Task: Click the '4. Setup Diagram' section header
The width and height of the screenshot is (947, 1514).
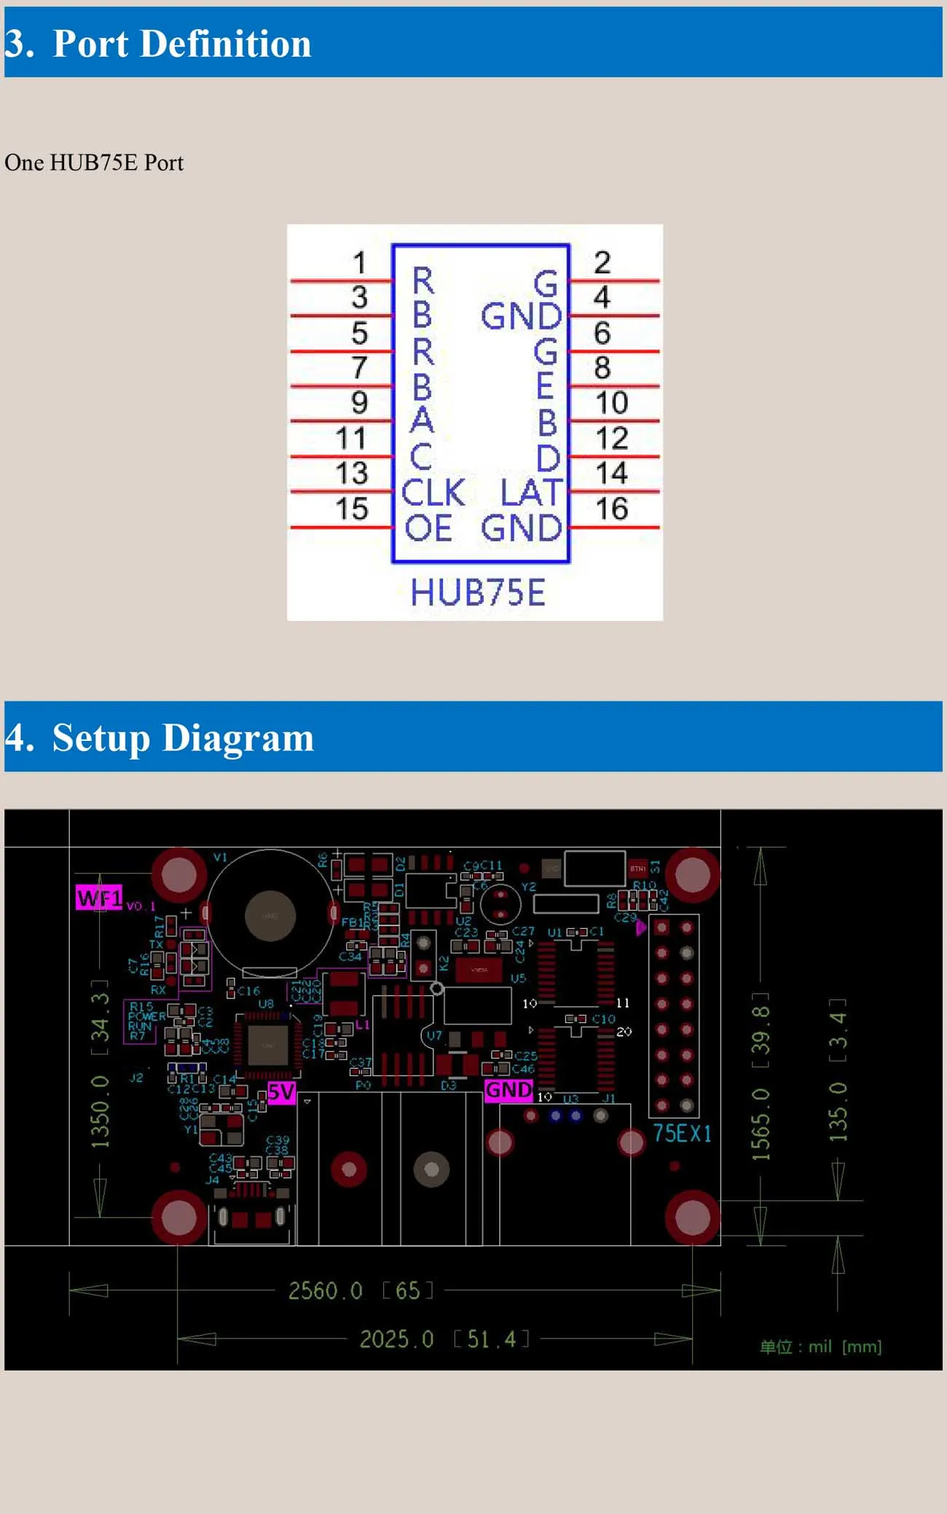Action: [473, 737]
